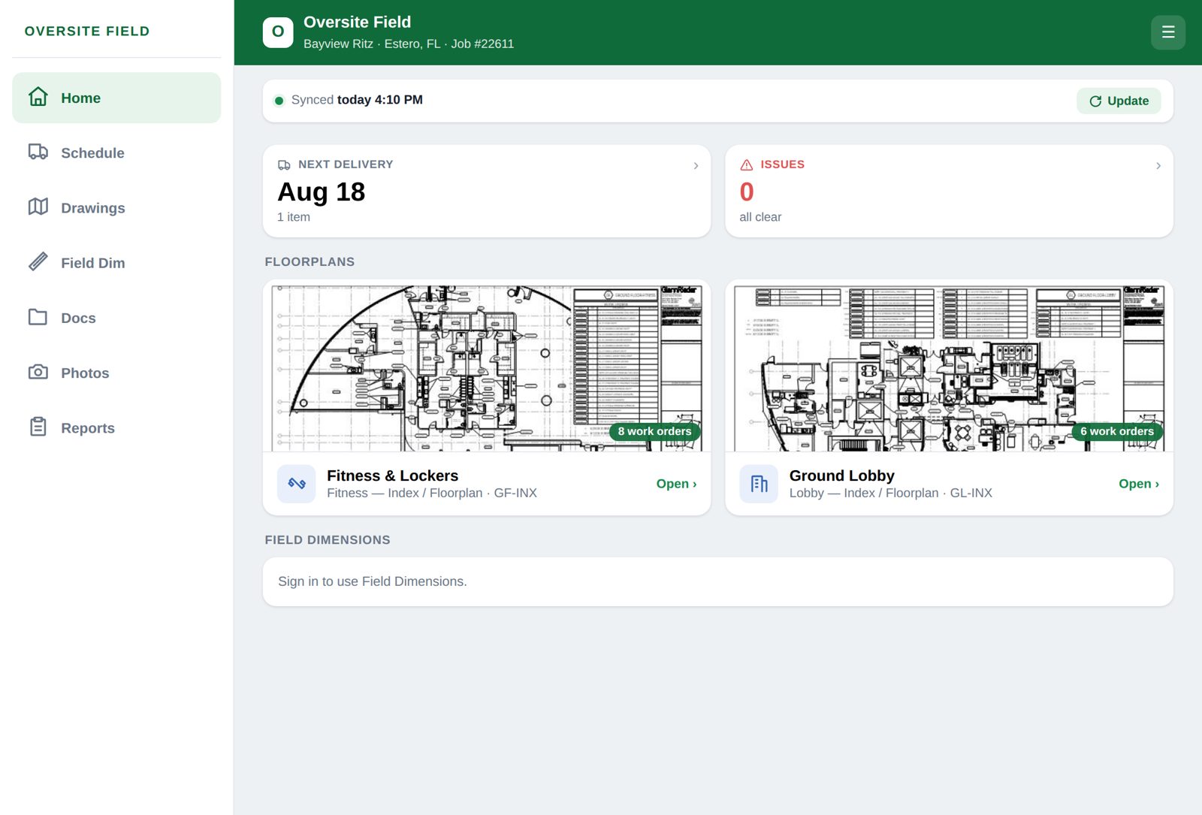This screenshot has height=815, width=1202.
Task: Open the hamburger menu in header
Action: tap(1168, 32)
